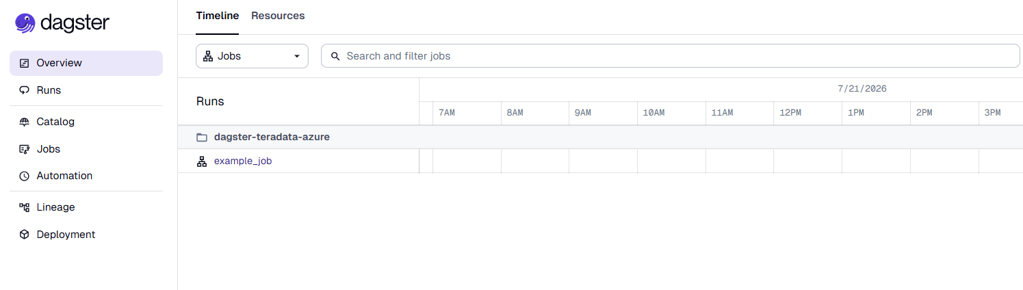Click the Overview sidebar icon

pyautogui.click(x=25, y=63)
